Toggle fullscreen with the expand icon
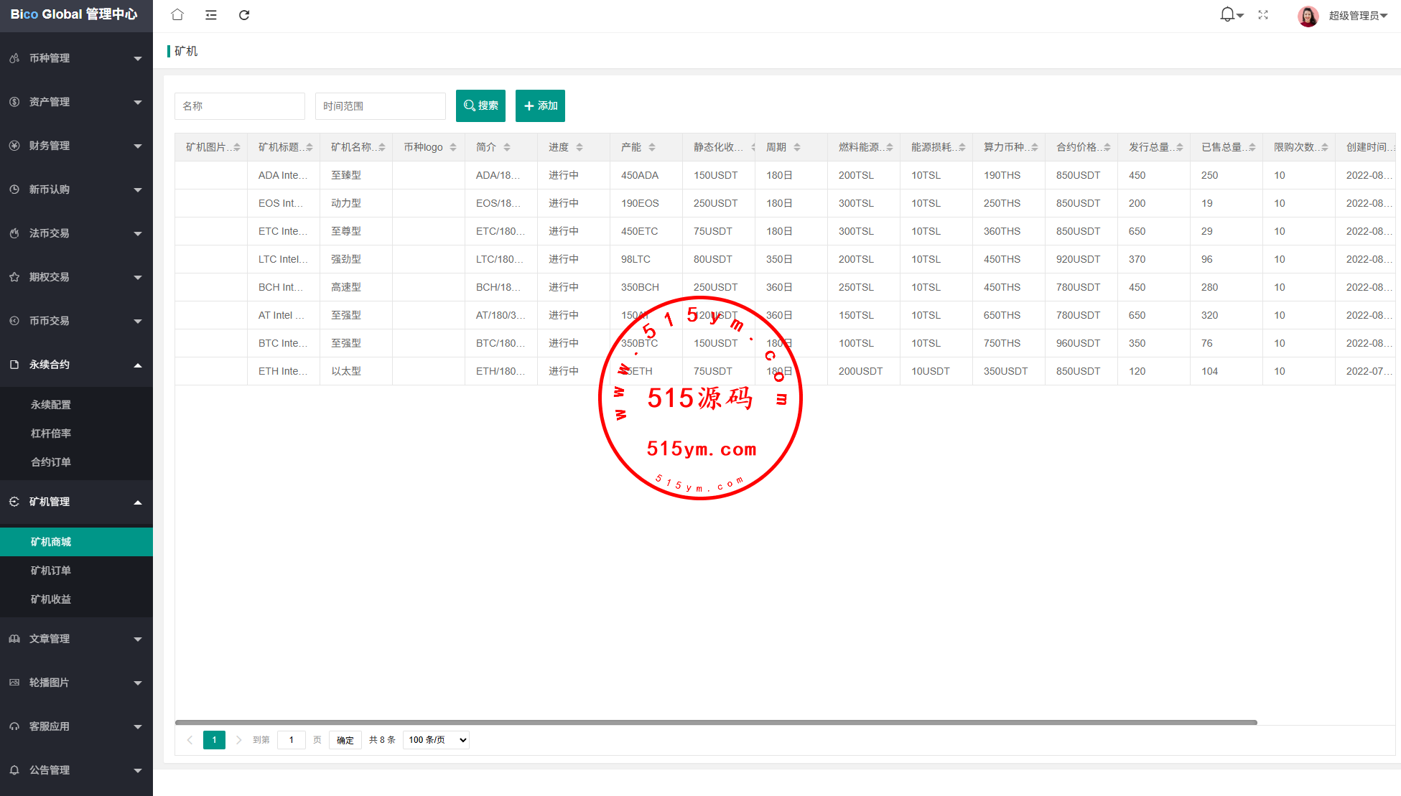Screen dimensions: 1401x796 [1263, 15]
